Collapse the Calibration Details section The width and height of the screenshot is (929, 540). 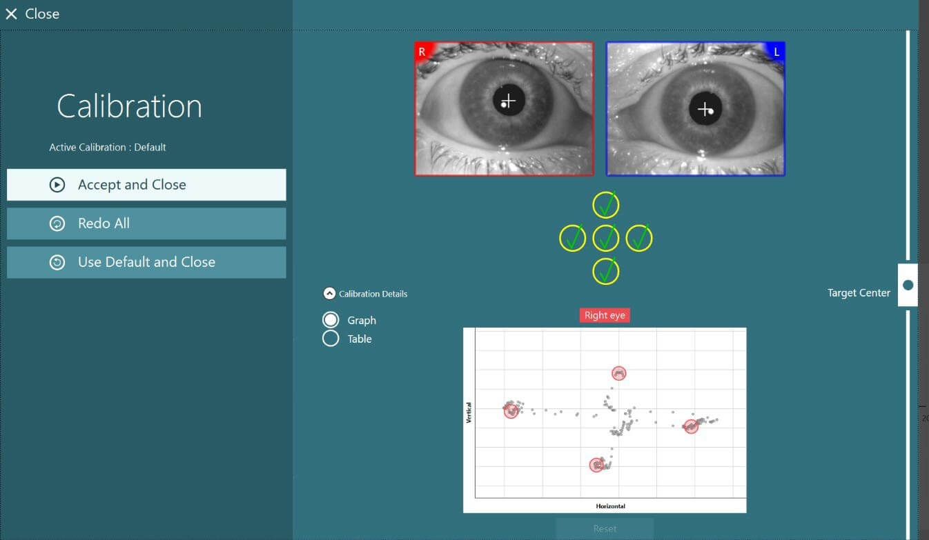point(329,293)
